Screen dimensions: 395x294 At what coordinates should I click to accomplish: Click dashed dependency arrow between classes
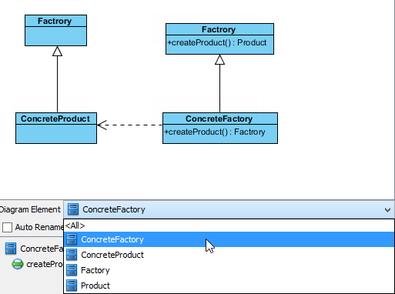click(x=130, y=125)
